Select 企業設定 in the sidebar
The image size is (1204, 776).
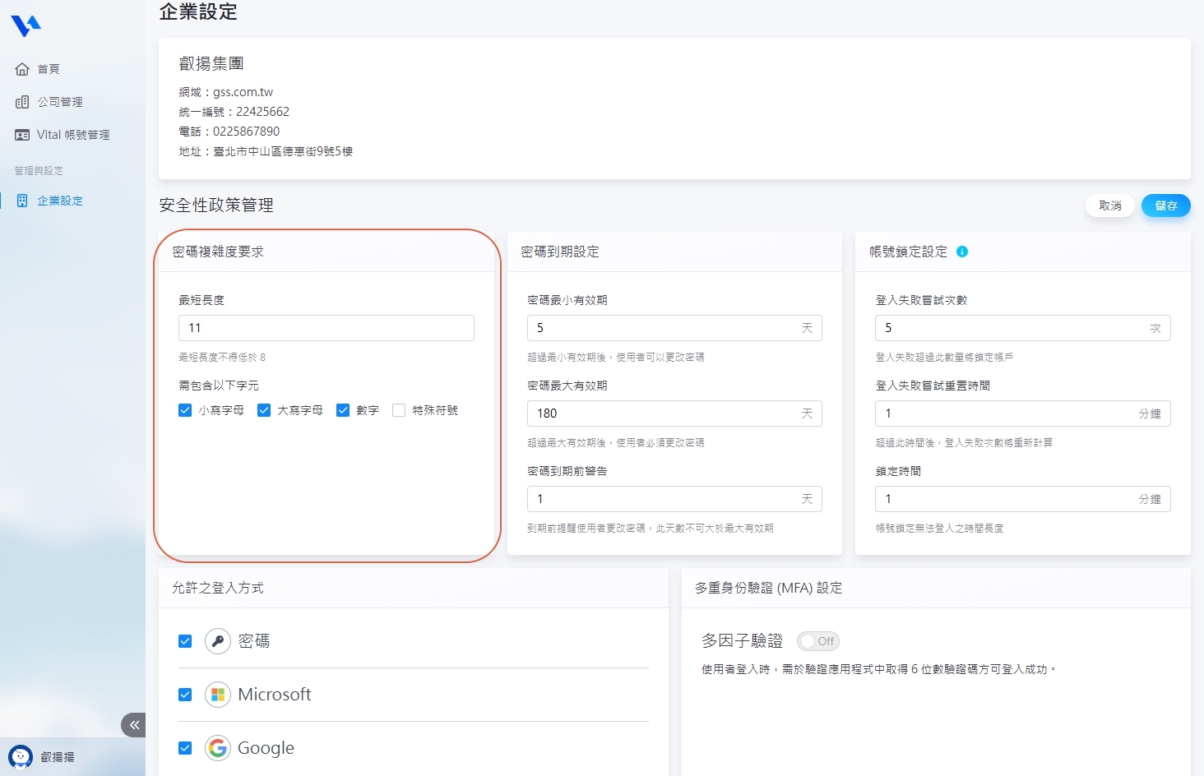point(59,201)
